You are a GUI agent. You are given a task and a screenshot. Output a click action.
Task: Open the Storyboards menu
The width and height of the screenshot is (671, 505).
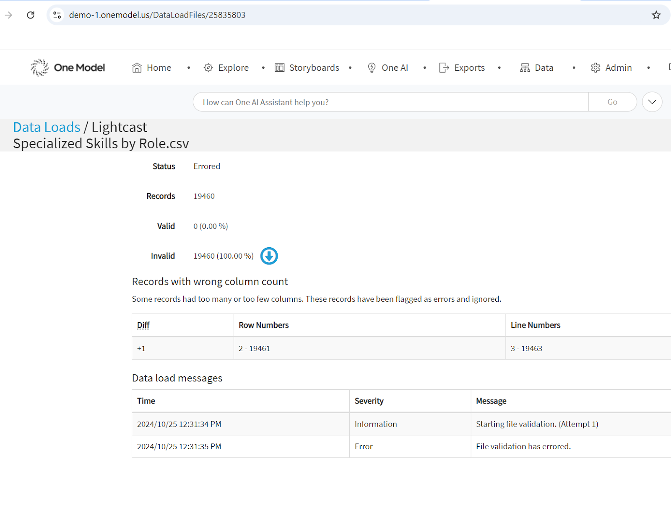314,68
